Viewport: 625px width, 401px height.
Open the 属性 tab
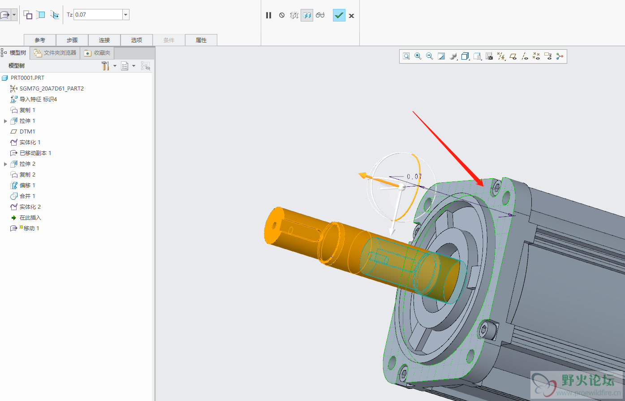pos(201,40)
